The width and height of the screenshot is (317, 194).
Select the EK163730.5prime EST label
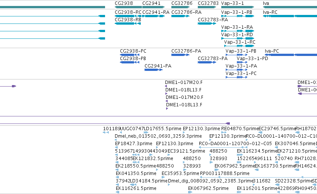(x=275, y=166)
